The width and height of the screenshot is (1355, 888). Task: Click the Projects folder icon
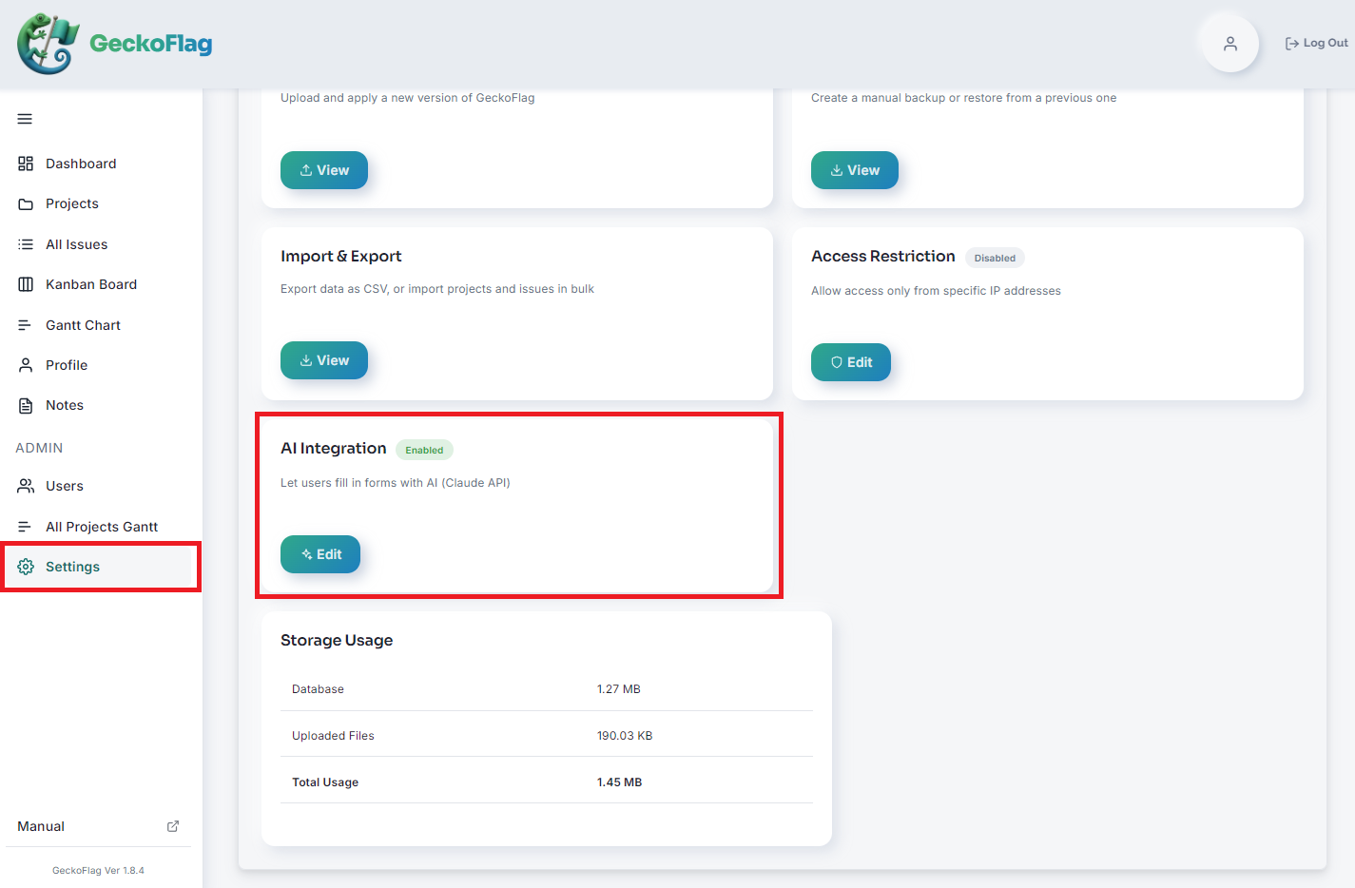[x=26, y=204]
